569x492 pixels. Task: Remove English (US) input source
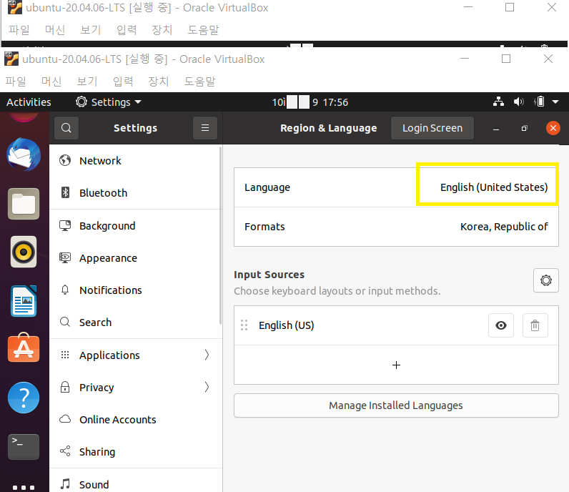pyautogui.click(x=535, y=325)
